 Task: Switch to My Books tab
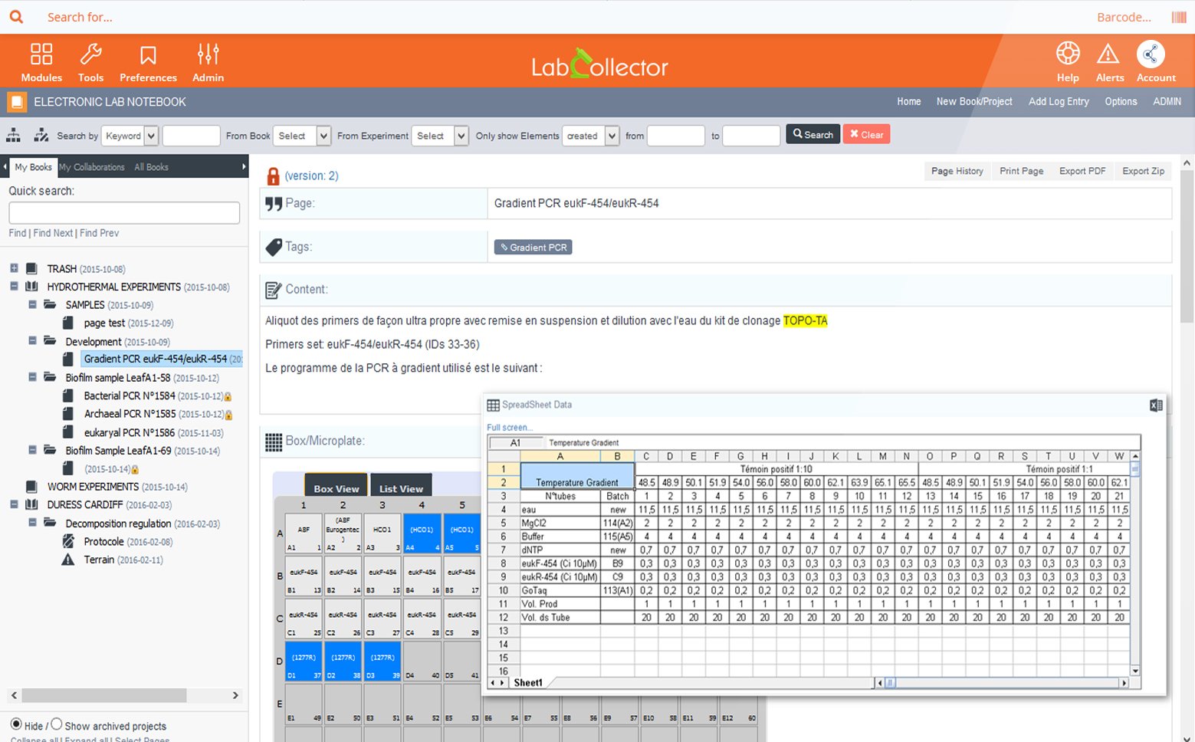click(x=33, y=167)
